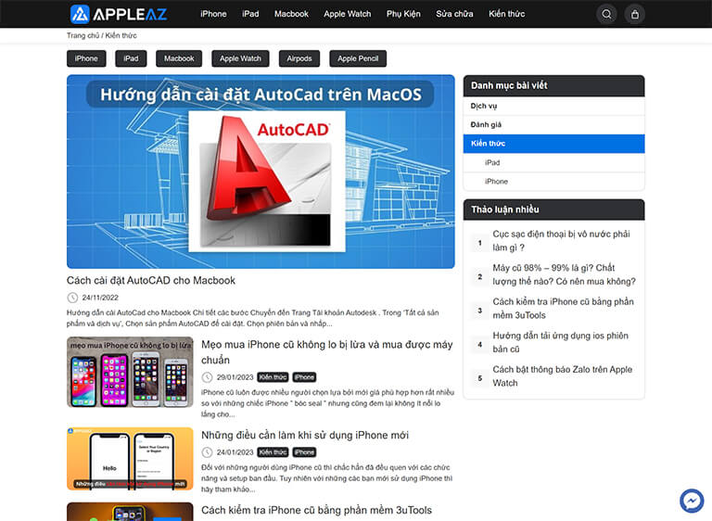The height and width of the screenshot is (521, 712).
Task: Click Thảo luận nhiều header
Action: click(x=554, y=210)
